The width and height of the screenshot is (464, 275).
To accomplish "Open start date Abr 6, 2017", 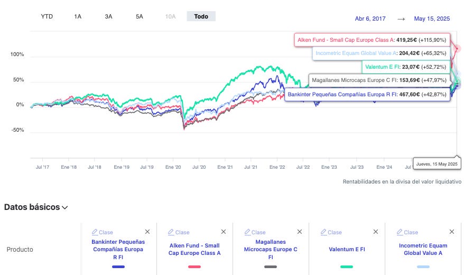I will coord(370,19).
